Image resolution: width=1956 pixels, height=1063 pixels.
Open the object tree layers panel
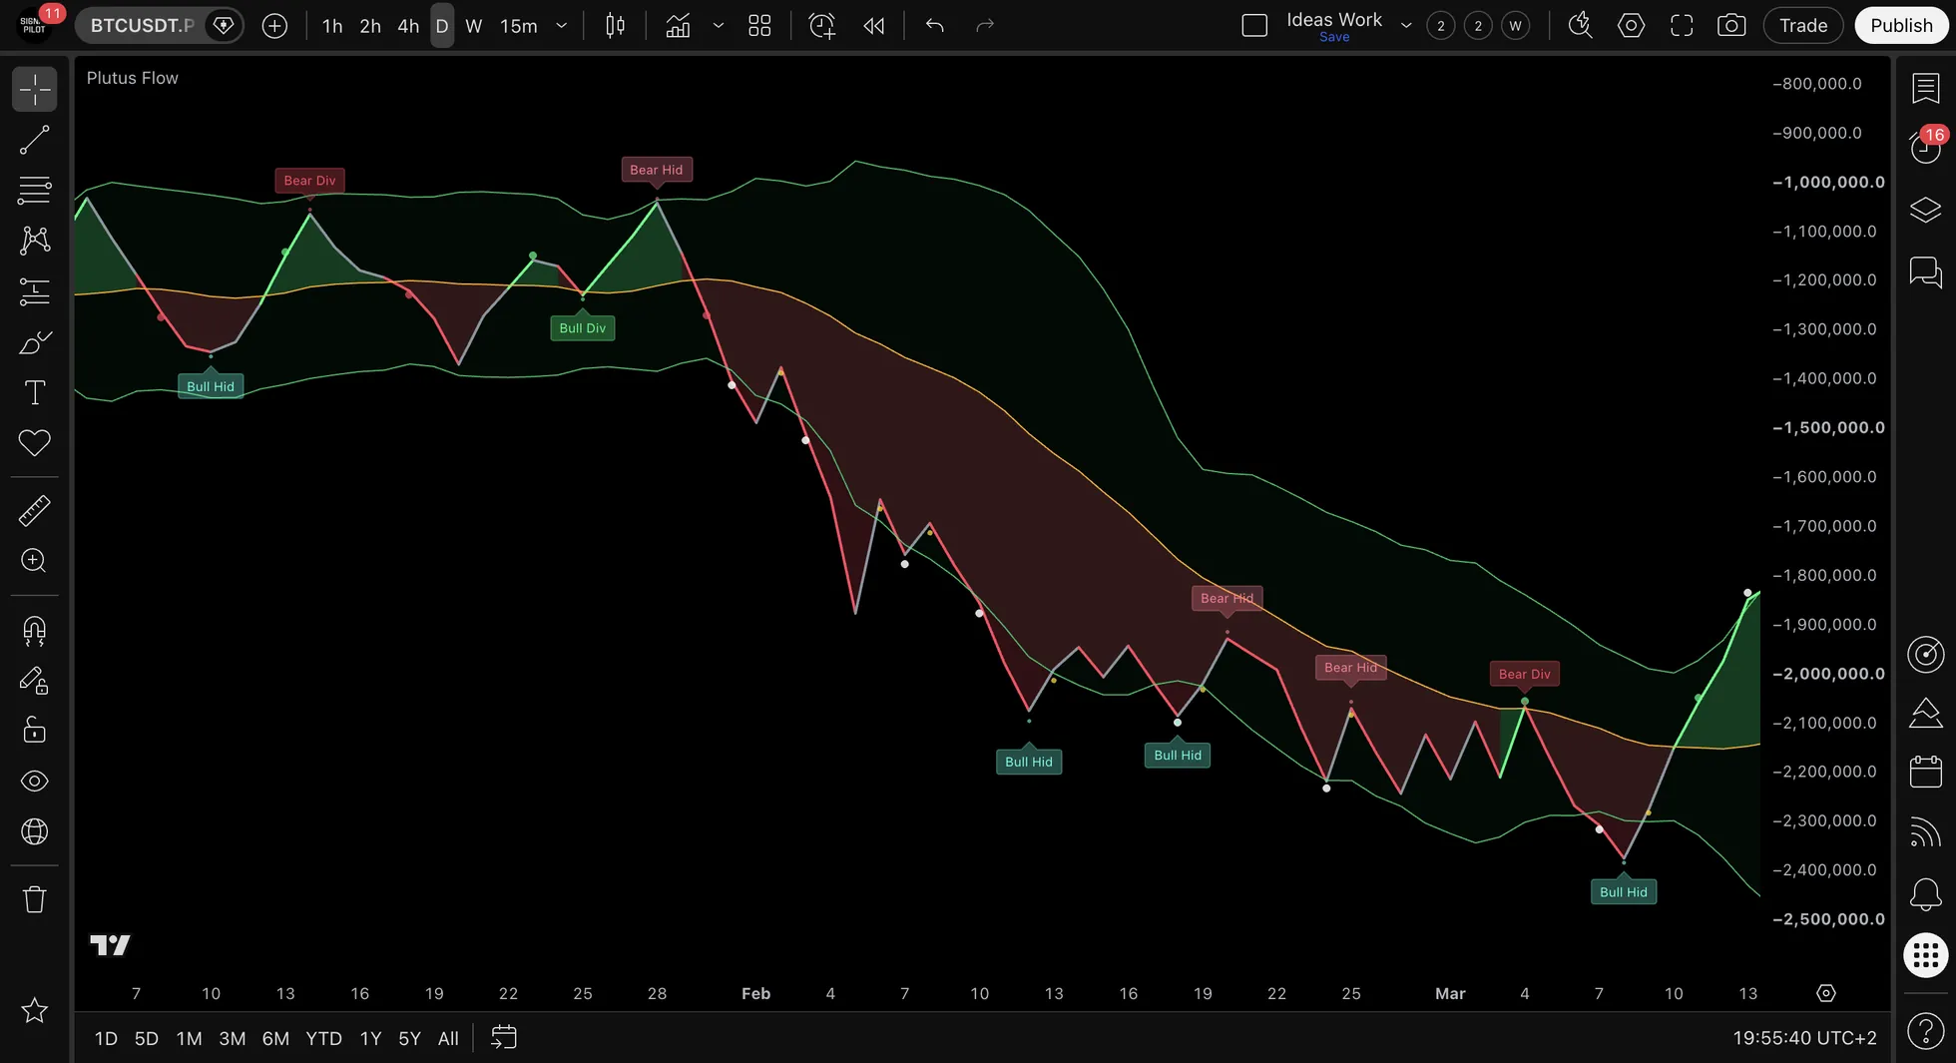[x=1926, y=210]
